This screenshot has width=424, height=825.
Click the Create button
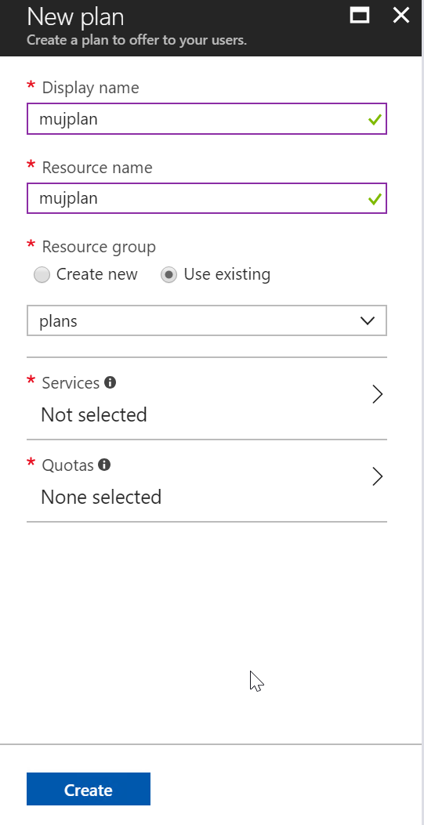tap(89, 789)
